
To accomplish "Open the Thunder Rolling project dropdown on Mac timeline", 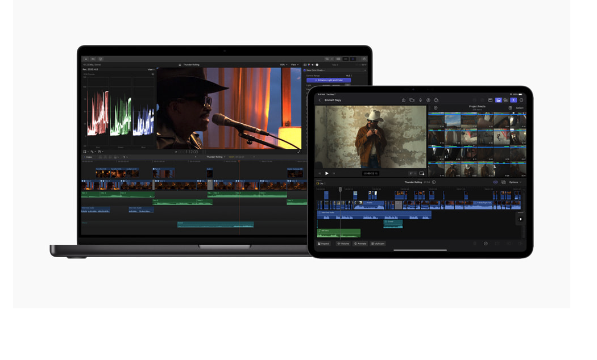I will [215, 157].
